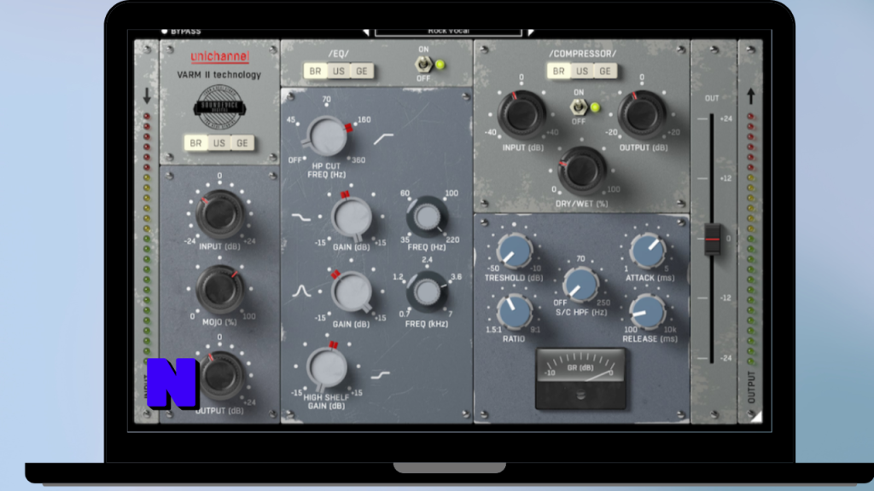Click the input down-arrow above the left meter

147,95
